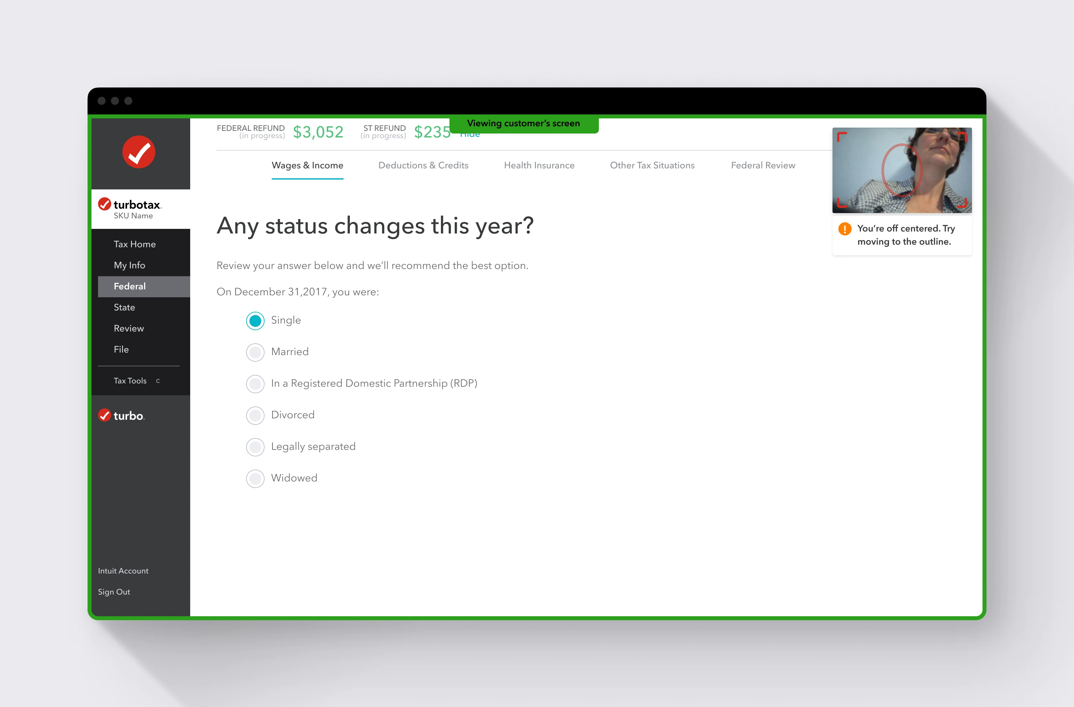Screen dimensions: 1074x707
Task: Expand the Tax Tools menu arrow
Action: click(158, 381)
